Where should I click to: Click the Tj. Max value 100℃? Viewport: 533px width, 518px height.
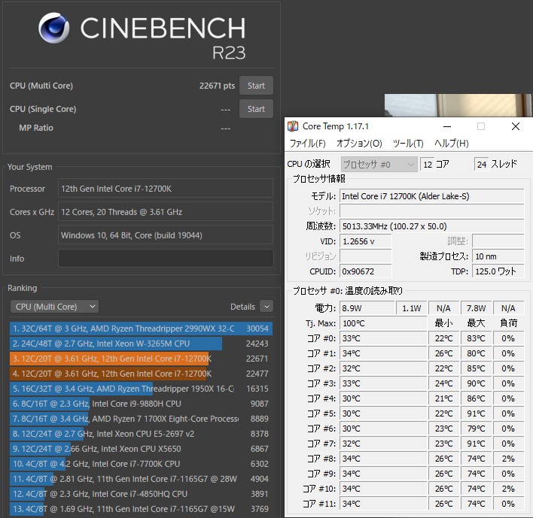click(x=383, y=323)
